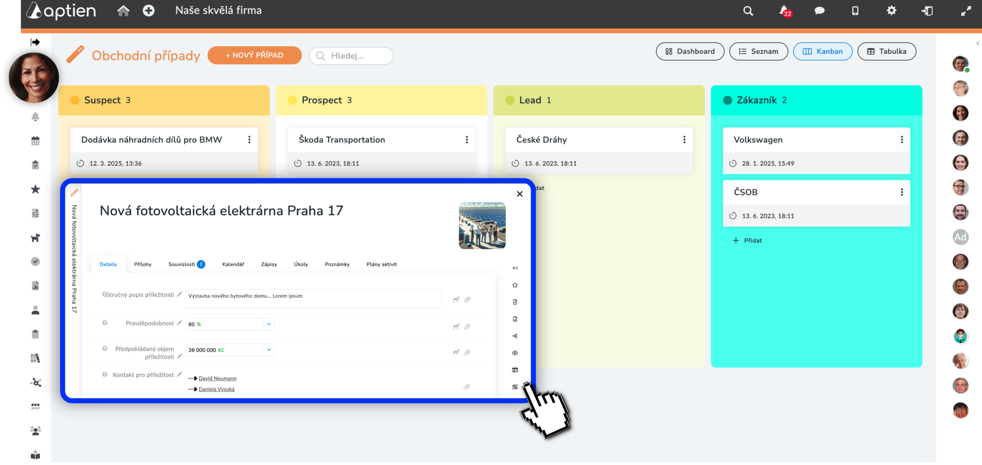Switch to the Přílohy tab

[x=143, y=264]
